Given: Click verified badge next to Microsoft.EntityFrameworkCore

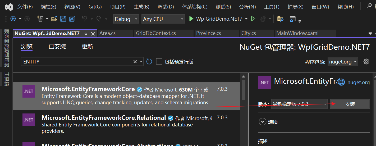Looking at the screenshot, I should (139, 89).
